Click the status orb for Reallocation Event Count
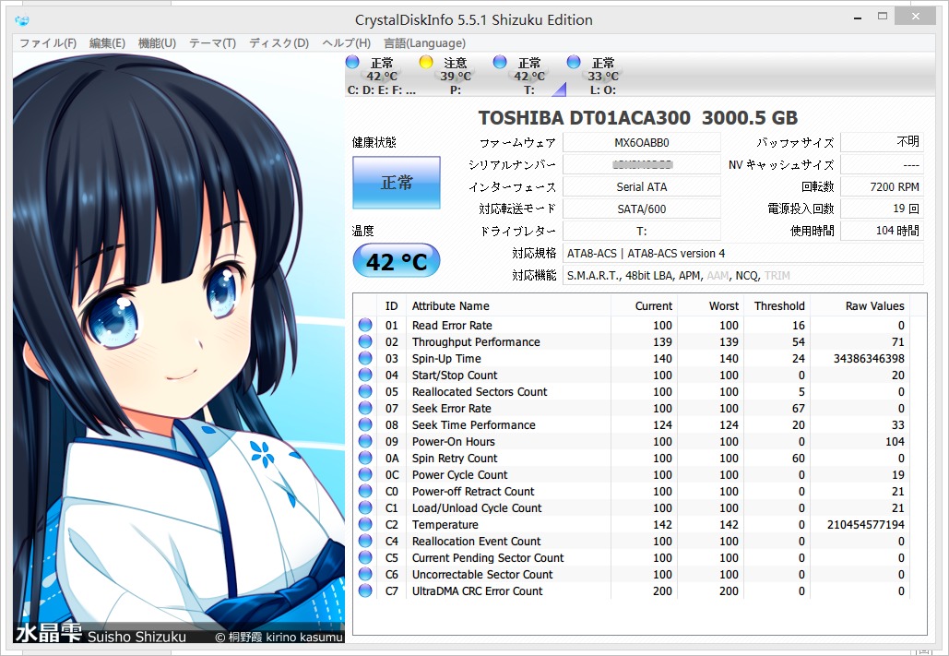The width and height of the screenshot is (949, 656). pyautogui.click(x=365, y=542)
